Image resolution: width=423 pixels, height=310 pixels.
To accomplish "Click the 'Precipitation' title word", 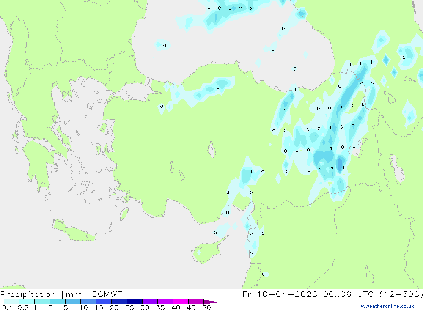I will click(x=28, y=294).
